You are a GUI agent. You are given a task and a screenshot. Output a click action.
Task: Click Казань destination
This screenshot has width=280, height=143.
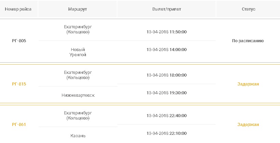pos(78,136)
